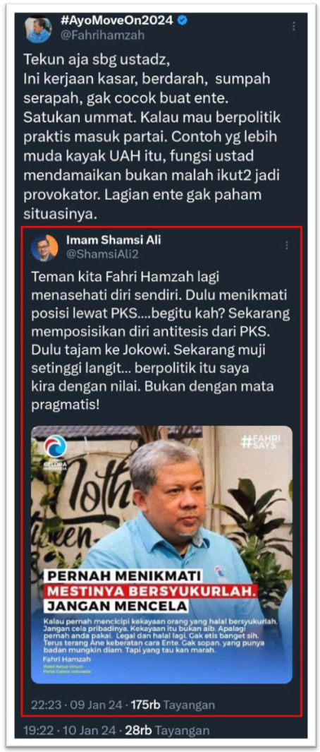Screen dimensions: 320x752
Task: Click the #AyoMoveOn2024 display name
Action: [x=116, y=21]
